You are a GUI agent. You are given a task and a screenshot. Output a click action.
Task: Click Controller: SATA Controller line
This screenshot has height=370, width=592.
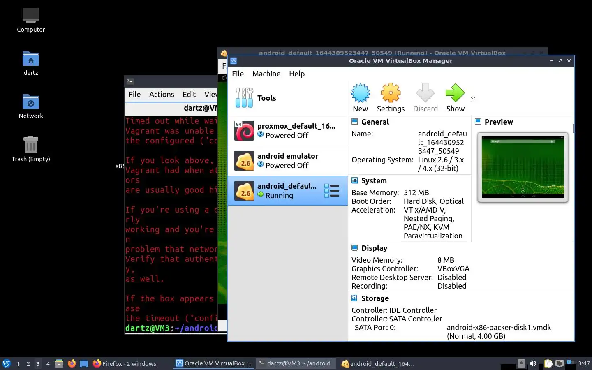click(x=397, y=319)
